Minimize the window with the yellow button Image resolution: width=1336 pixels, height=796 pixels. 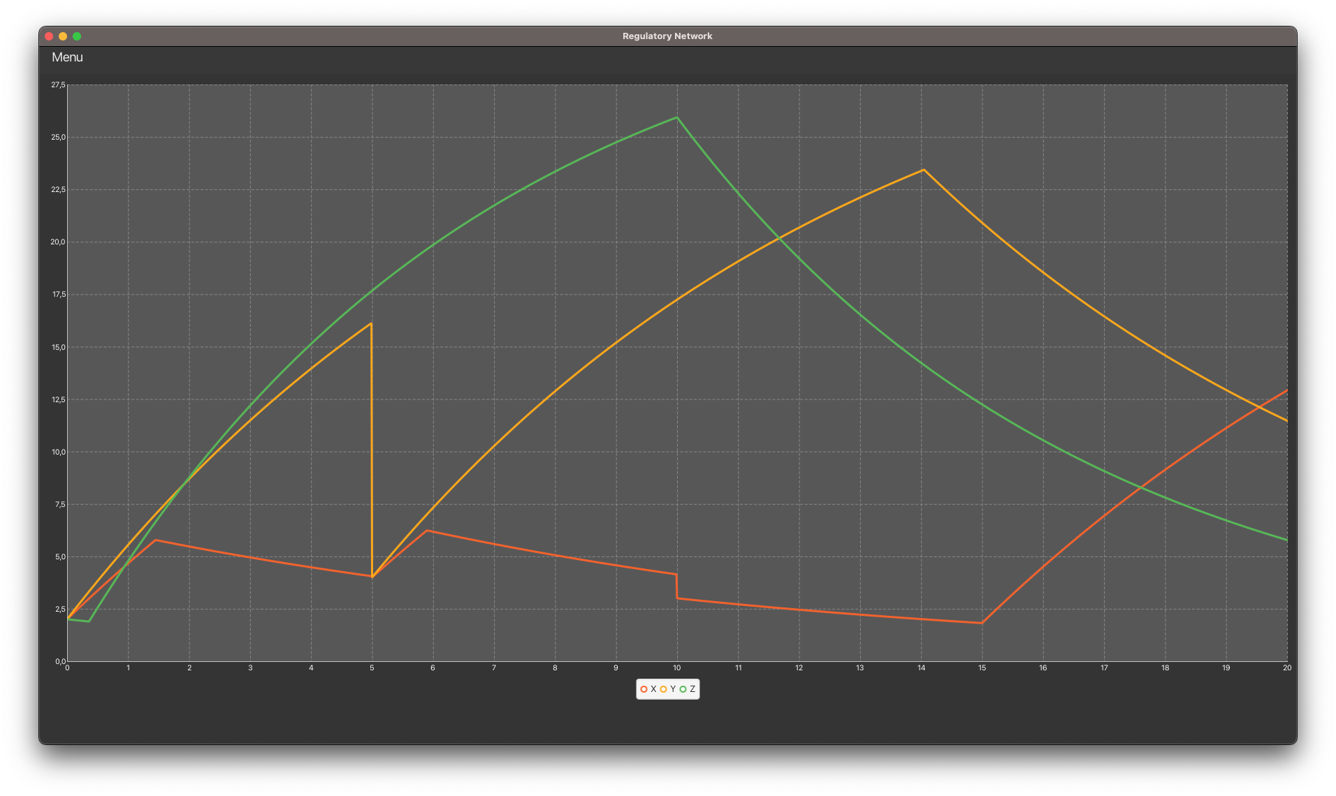coord(63,36)
